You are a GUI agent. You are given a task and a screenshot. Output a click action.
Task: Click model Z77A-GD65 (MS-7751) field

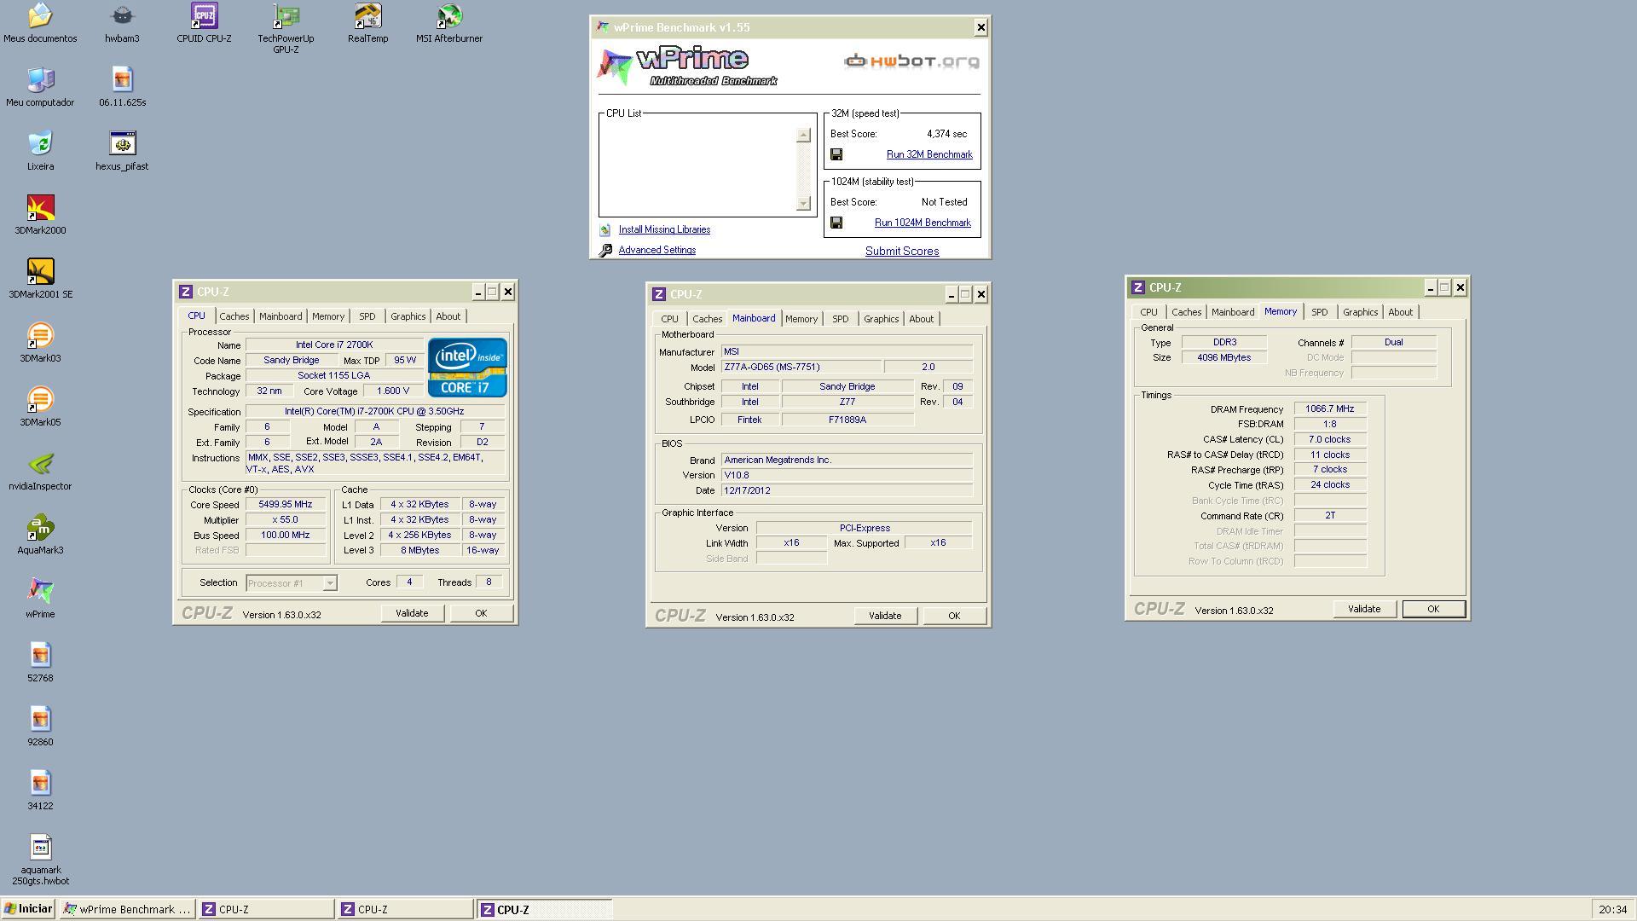click(801, 367)
